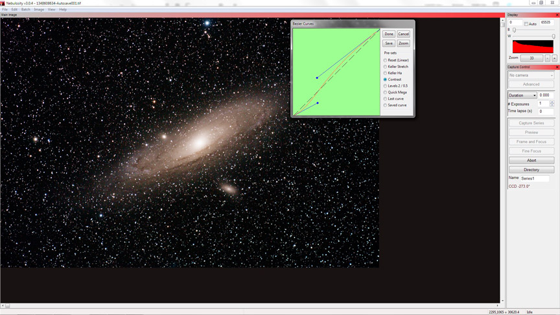This screenshot has height=315, width=560.
Task: Click the Nebulosity app icon in title bar
Action: click(3, 3)
